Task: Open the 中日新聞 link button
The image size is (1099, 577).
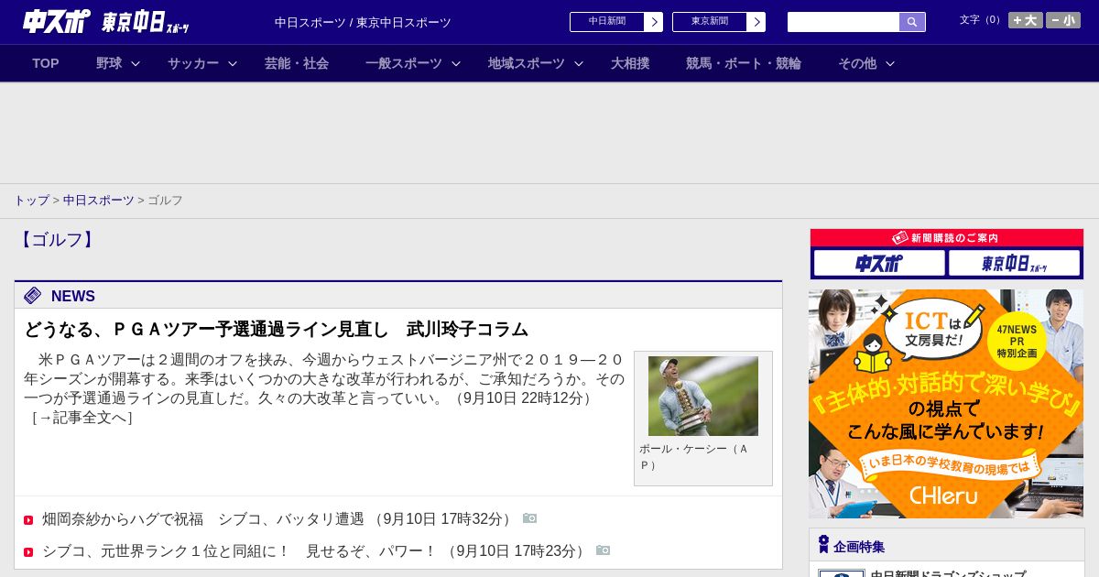Action: (x=616, y=22)
